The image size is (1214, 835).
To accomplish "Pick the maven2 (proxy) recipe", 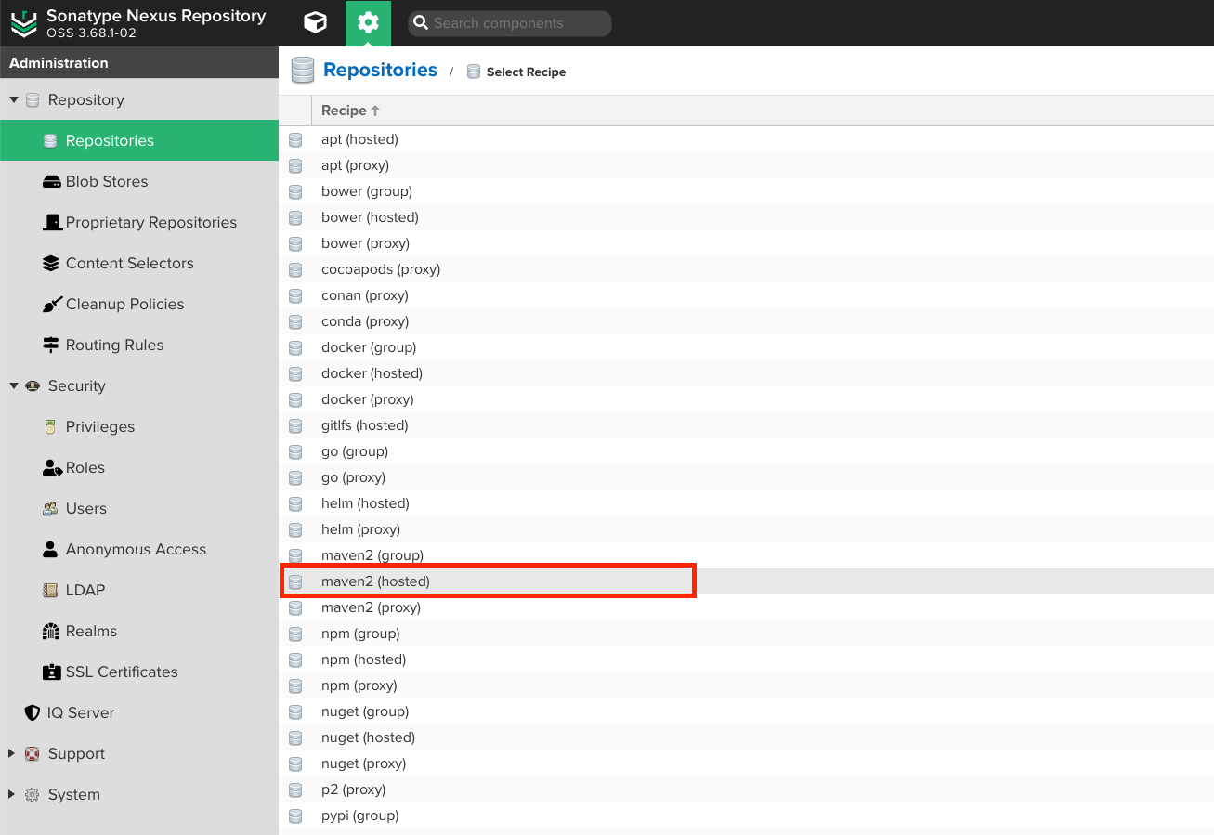I will [746, 607].
